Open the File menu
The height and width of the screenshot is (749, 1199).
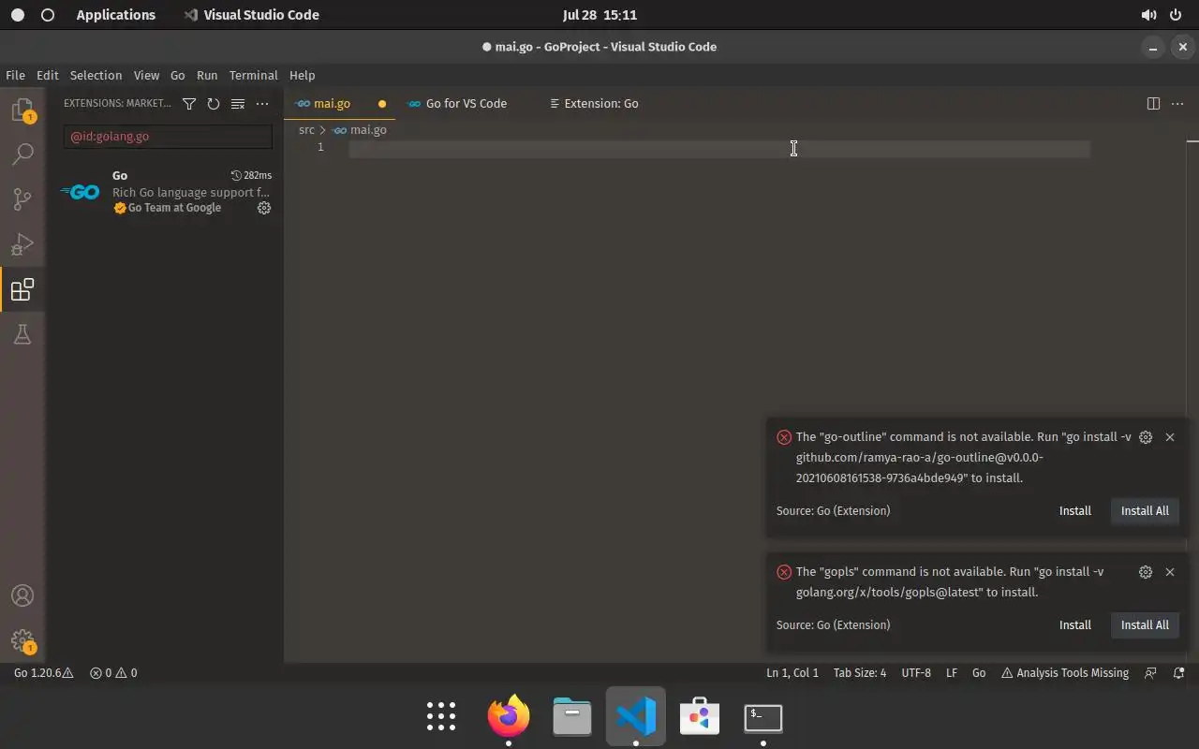tap(15, 75)
